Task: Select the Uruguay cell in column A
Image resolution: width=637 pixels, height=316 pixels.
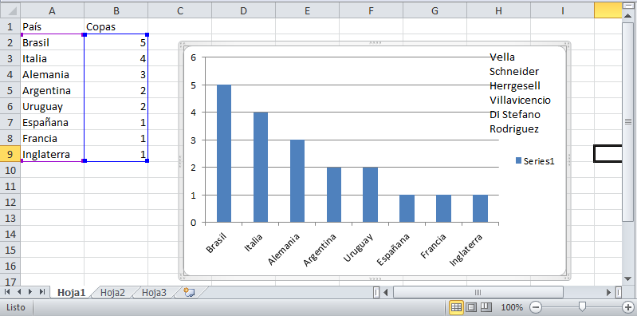Action: coord(52,107)
